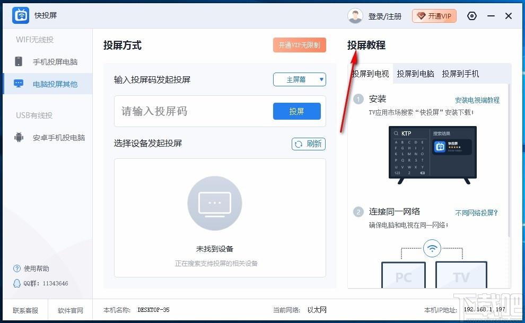
Task: Click the no-device monitor placeholder icon
Action: [x=215, y=203]
